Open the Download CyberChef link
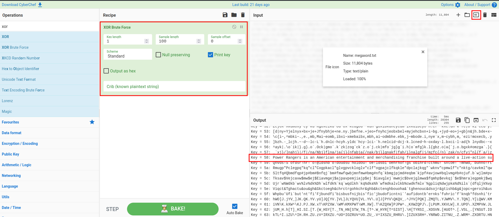This screenshot has width=499, height=217. 19,5
